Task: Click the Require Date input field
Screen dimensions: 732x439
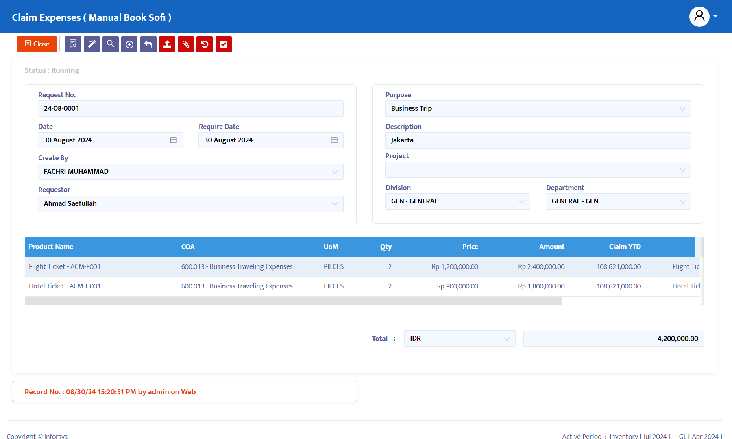Action: point(271,140)
